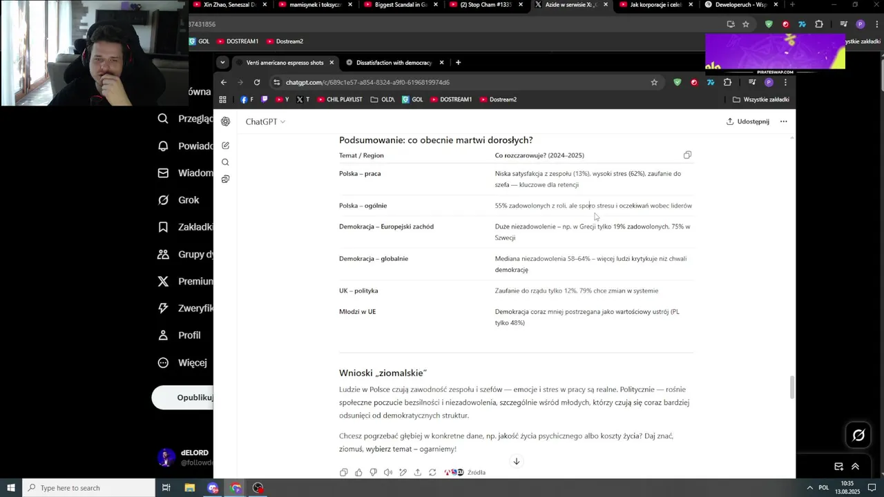Click the read aloud speaker icon
Image resolution: width=884 pixels, height=497 pixels.
click(x=388, y=472)
